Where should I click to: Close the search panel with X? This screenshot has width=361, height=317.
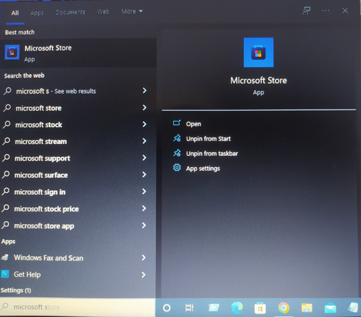pyautogui.click(x=345, y=11)
